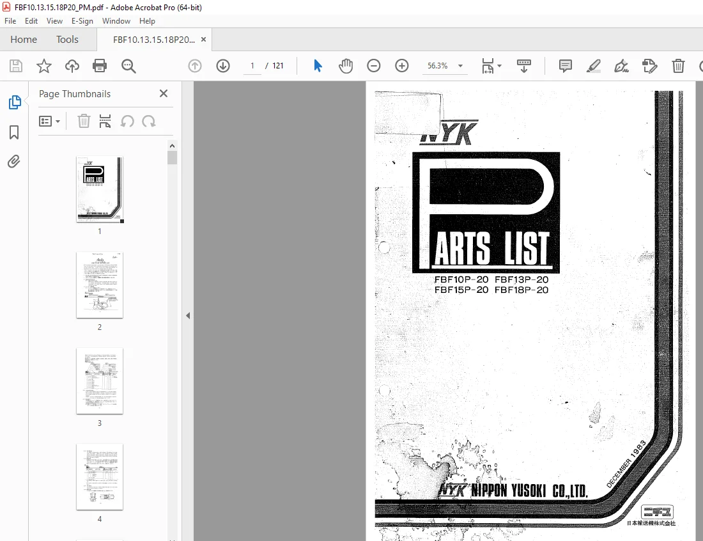Select page 3 thumbnail
The height and width of the screenshot is (541, 703).
click(x=100, y=381)
